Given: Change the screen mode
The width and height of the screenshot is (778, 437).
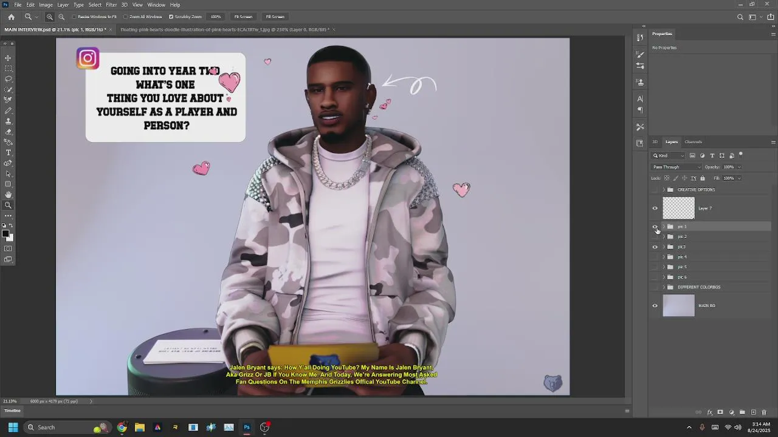Looking at the screenshot, I should [8, 259].
